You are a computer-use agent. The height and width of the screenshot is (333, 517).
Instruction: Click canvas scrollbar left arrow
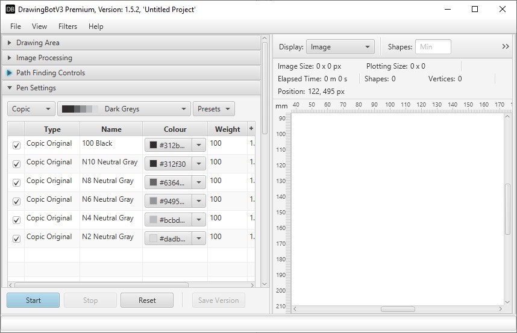point(295,309)
